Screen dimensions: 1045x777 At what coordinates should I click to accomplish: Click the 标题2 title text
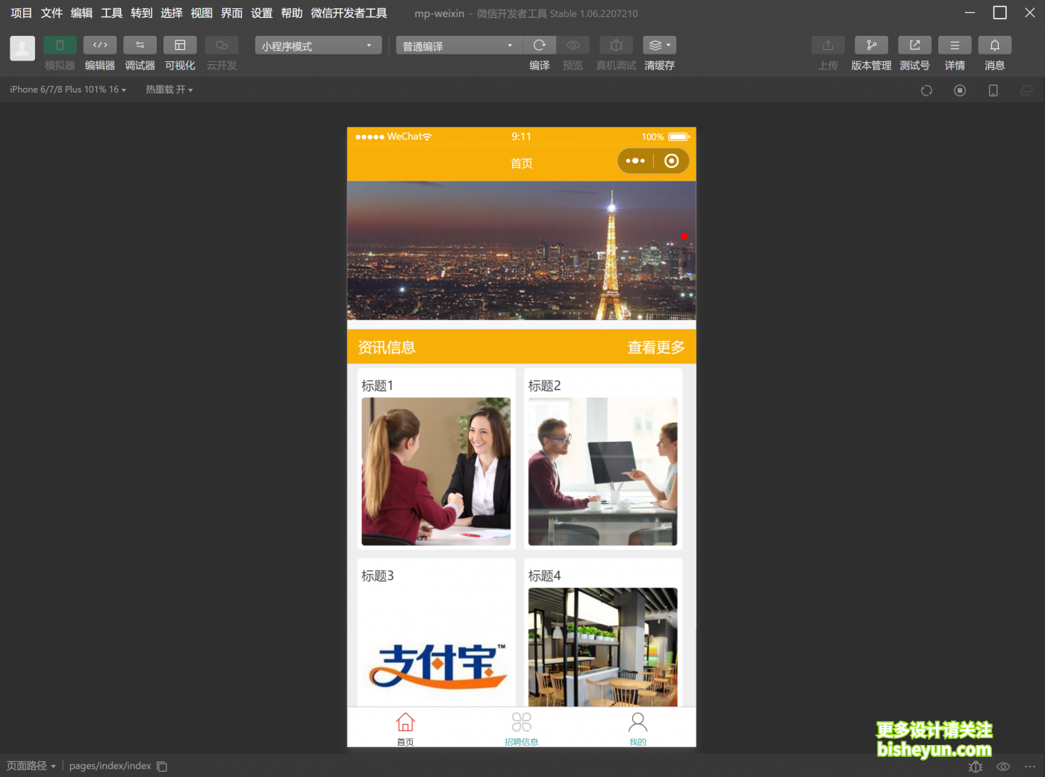[544, 385]
